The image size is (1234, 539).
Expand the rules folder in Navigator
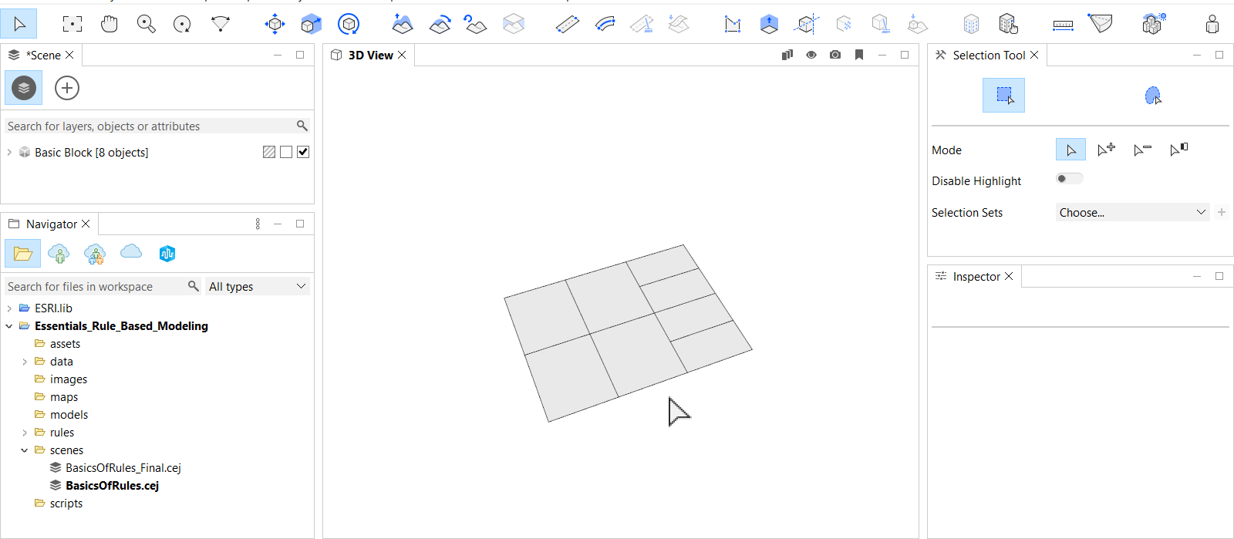tap(25, 433)
